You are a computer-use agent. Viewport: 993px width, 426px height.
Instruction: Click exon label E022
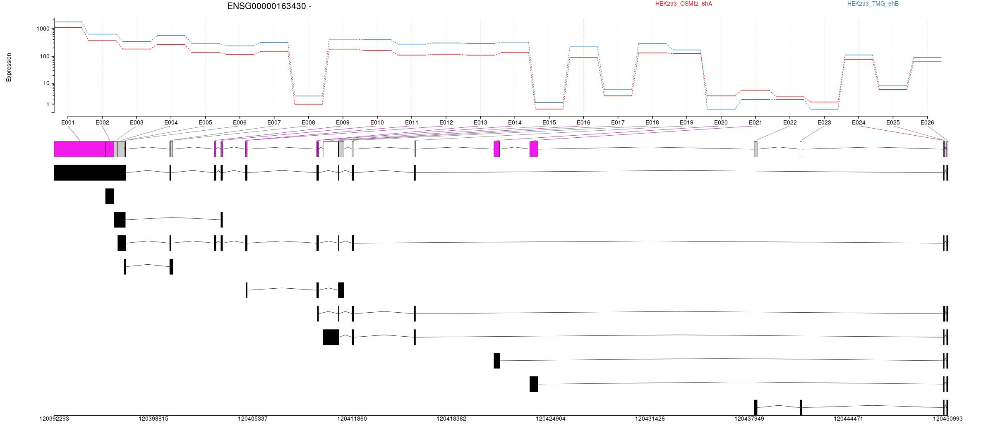[790, 122]
